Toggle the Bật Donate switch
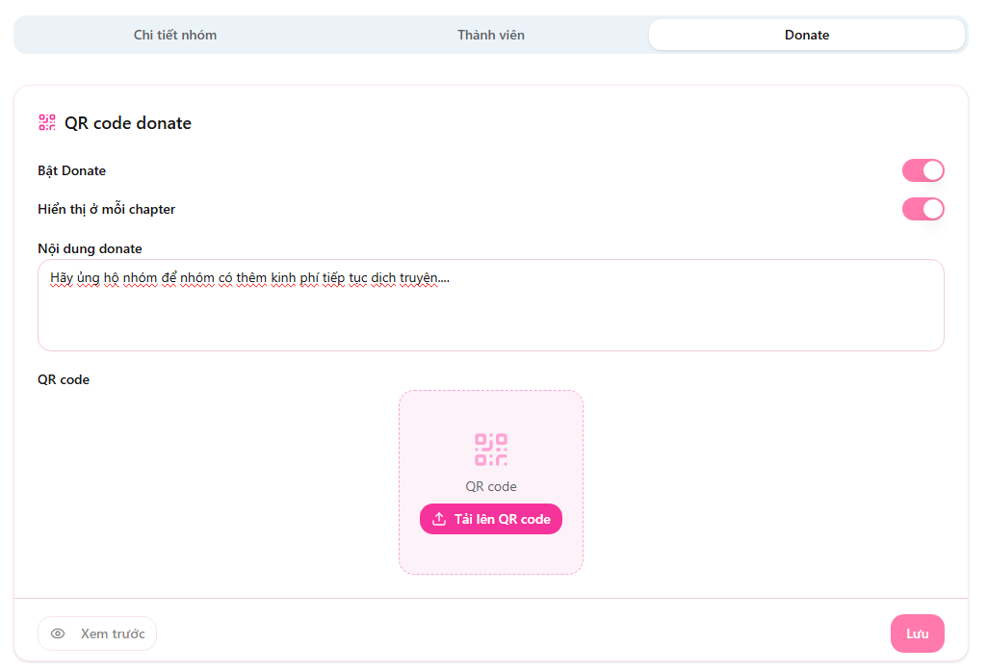 click(x=922, y=170)
